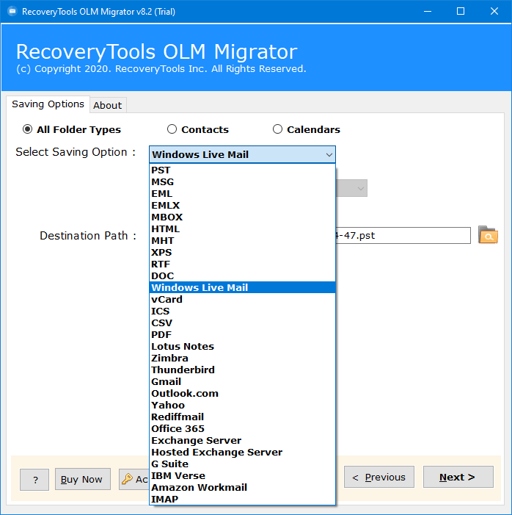Click the key icon on Activate button

(x=127, y=479)
